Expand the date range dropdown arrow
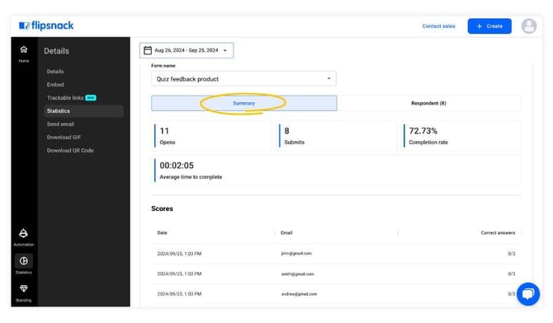Screen dimensions: 553x323 (225, 50)
